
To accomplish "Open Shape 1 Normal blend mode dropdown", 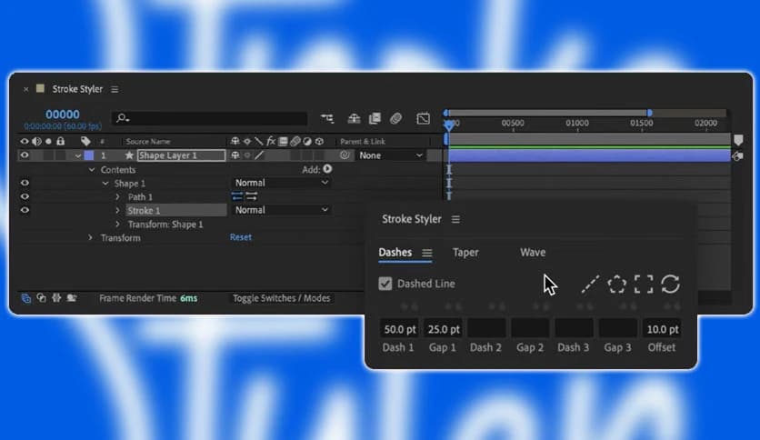I will pos(281,183).
